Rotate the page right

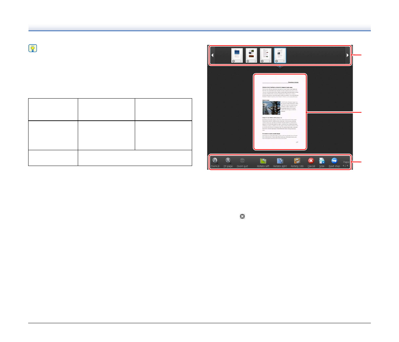point(280,161)
